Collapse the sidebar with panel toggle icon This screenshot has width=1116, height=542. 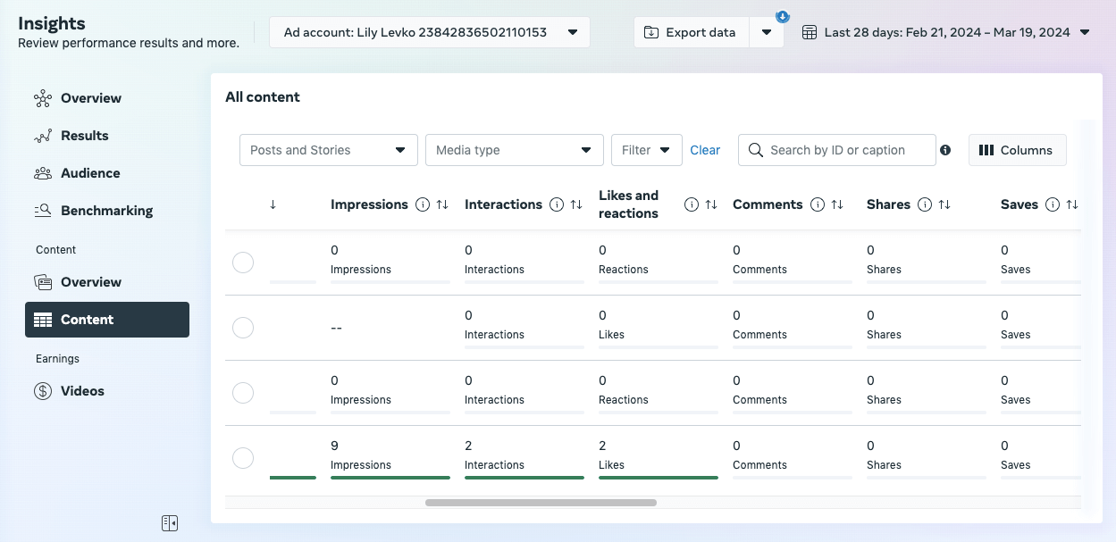pyautogui.click(x=170, y=523)
